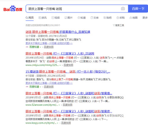Switch to the 贴吧 tab
The height and width of the screenshot is (125, 148).
107,18
